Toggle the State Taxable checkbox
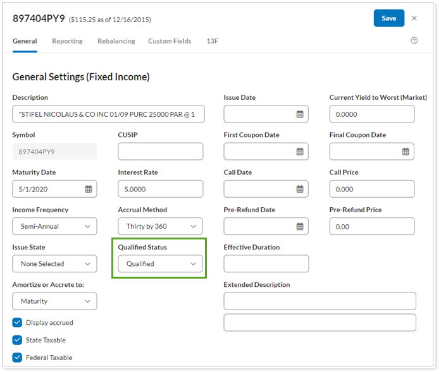 17,341
